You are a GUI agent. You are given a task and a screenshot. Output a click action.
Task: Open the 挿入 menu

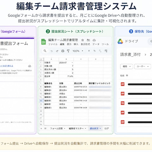(x=76, y=44)
